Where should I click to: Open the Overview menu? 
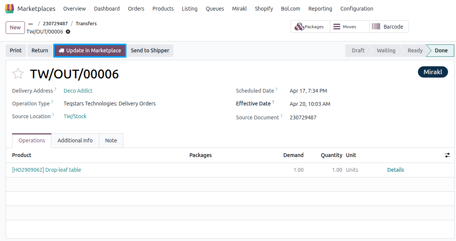coord(74,8)
